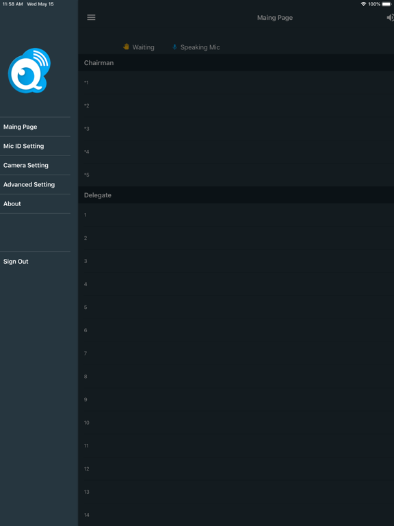Select Delegate row 12
Viewport: 394px width, 526px height.
pyautogui.click(x=236, y=469)
